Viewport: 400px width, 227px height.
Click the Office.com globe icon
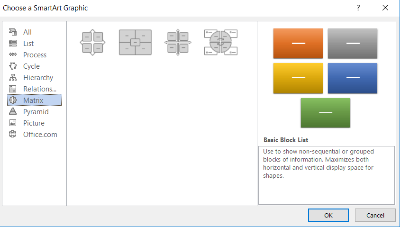(13, 135)
